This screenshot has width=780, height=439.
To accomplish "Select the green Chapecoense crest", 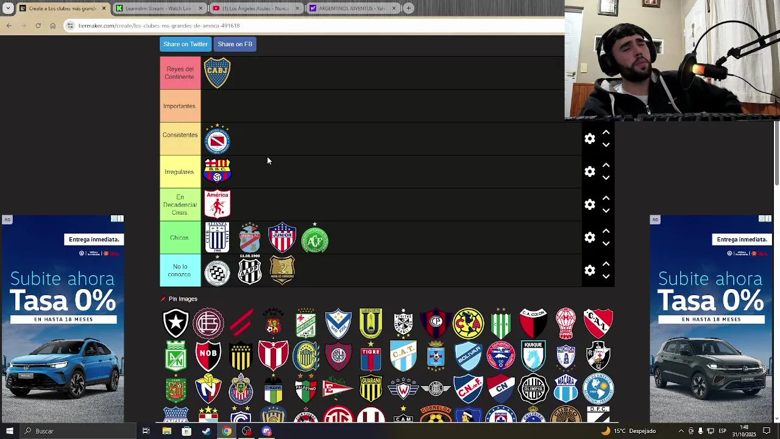I will point(315,238).
